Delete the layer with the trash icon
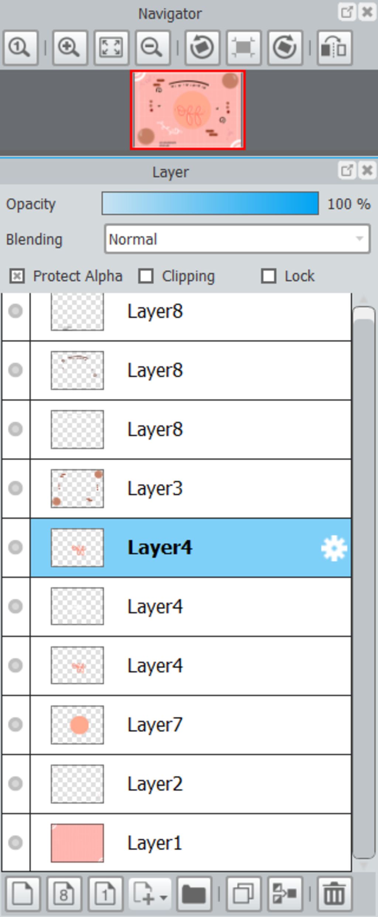 click(334, 894)
